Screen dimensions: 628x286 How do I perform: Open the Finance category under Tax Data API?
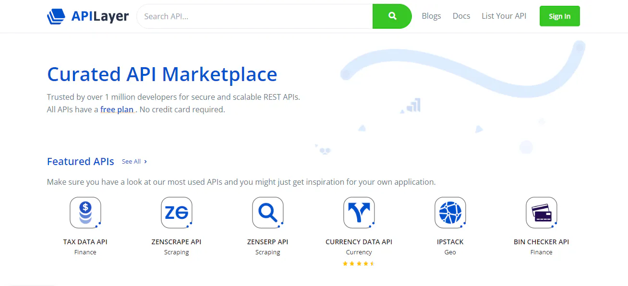point(85,252)
